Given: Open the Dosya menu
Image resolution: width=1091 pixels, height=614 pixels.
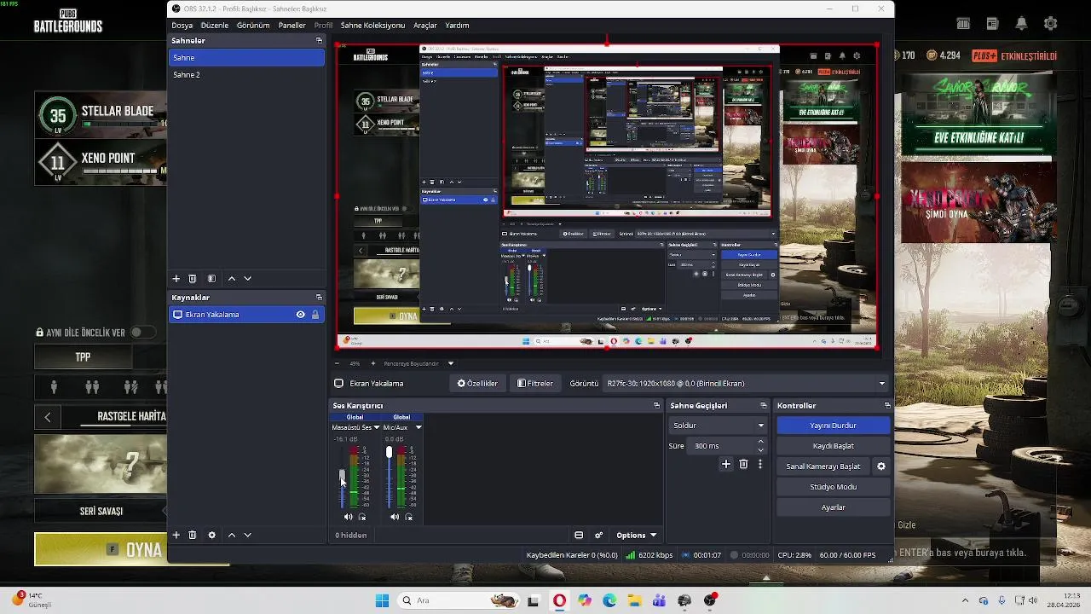Looking at the screenshot, I should [182, 26].
